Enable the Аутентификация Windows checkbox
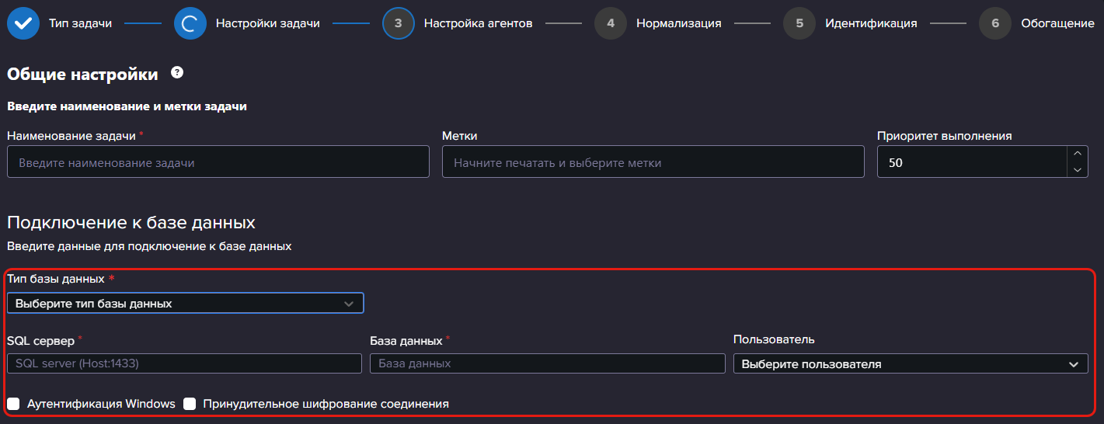The height and width of the screenshot is (424, 1104). [14, 404]
